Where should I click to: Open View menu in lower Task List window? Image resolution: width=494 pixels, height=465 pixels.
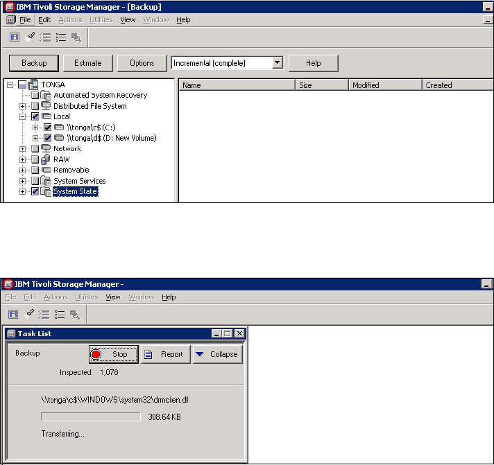pos(113,297)
